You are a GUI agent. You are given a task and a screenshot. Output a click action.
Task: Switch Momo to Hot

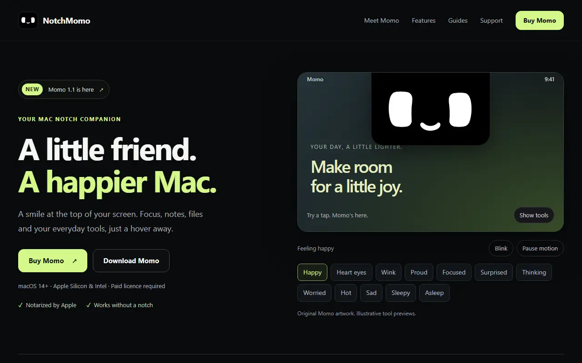click(346, 293)
